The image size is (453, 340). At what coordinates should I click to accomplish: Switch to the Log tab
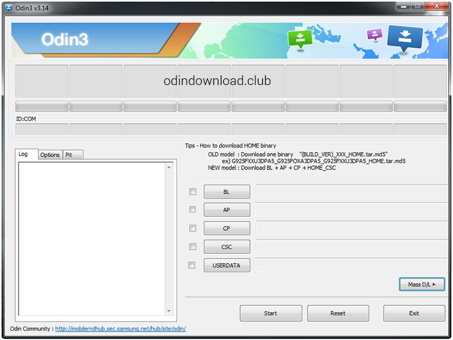pyautogui.click(x=26, y=154)
